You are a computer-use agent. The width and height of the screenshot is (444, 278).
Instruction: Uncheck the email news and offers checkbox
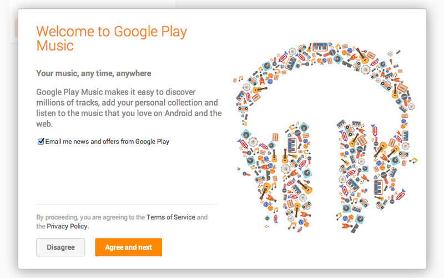coord(41,141)
